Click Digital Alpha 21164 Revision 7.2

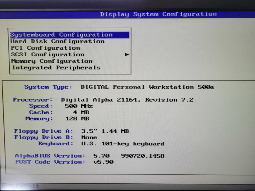click(x=127, y=100)
